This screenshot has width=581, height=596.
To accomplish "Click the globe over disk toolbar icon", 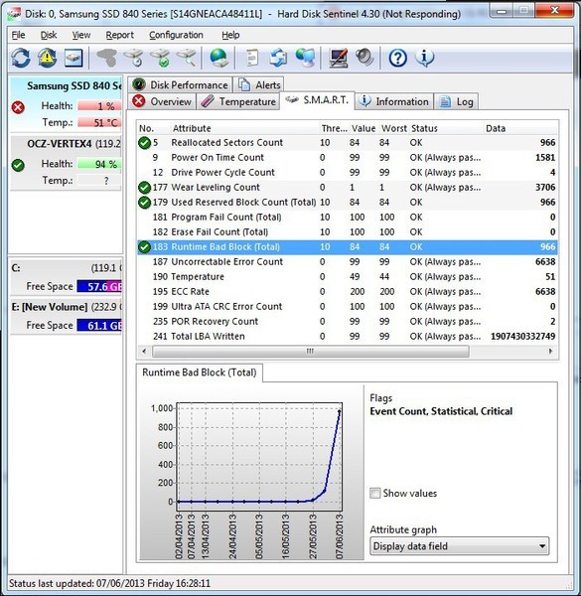I will click(x=218, y=59).
